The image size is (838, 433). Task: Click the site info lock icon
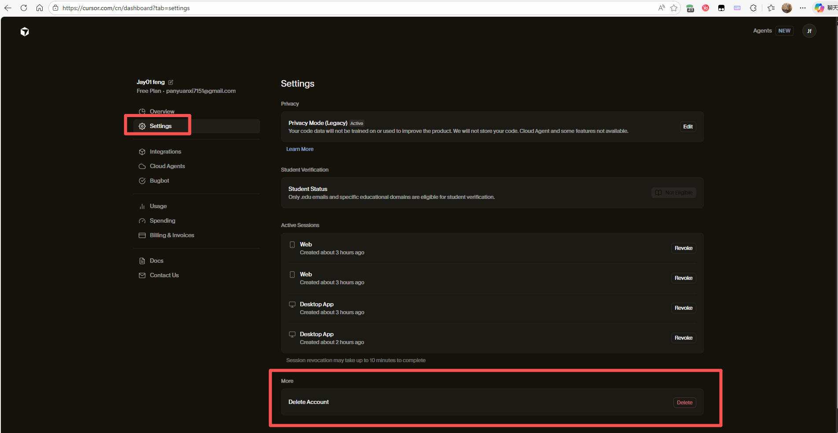[55, 8]
